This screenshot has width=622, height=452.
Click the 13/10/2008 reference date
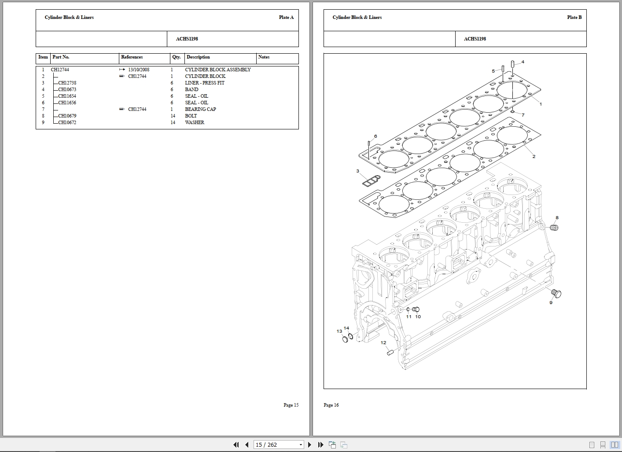[x=139, y=70]
